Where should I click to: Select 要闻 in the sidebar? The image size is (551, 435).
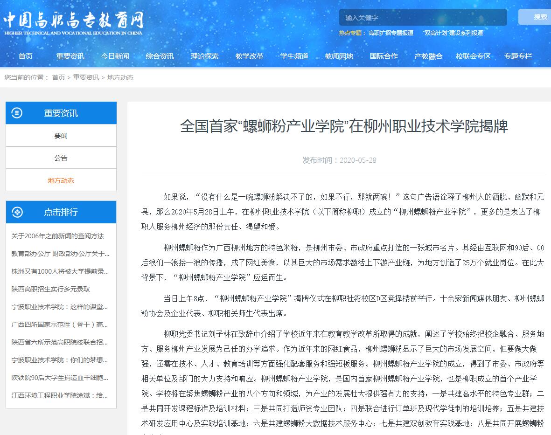pos(61,136)
